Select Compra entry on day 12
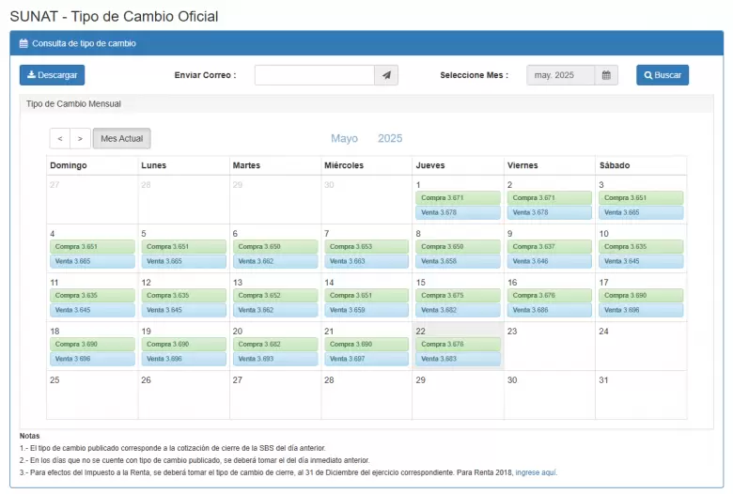Image resolution: width=733 pixels, height=494 pixels. tap(183, 296)
